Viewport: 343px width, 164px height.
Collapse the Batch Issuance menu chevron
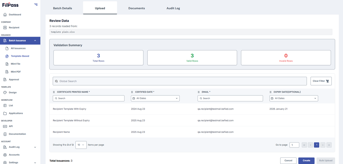[35, 41]
